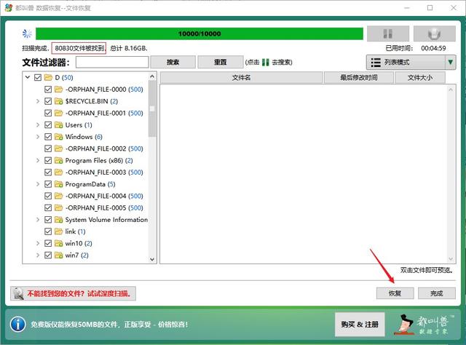Click the deep scan magnifier icon
466x345 pixels.
[x=18, y=293]
